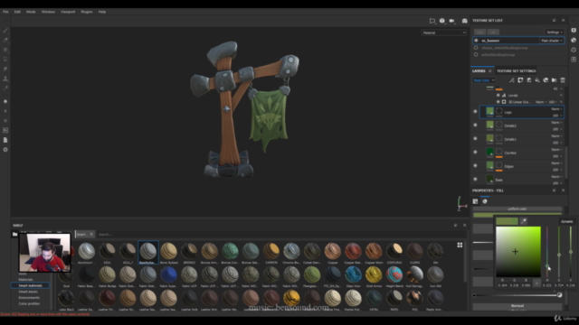Open the Plugins menu

pos(87,12)
